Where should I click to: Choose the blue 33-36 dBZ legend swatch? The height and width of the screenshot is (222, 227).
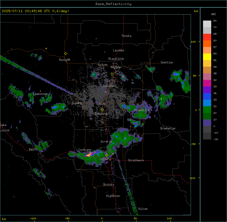(x=207, y=96)
